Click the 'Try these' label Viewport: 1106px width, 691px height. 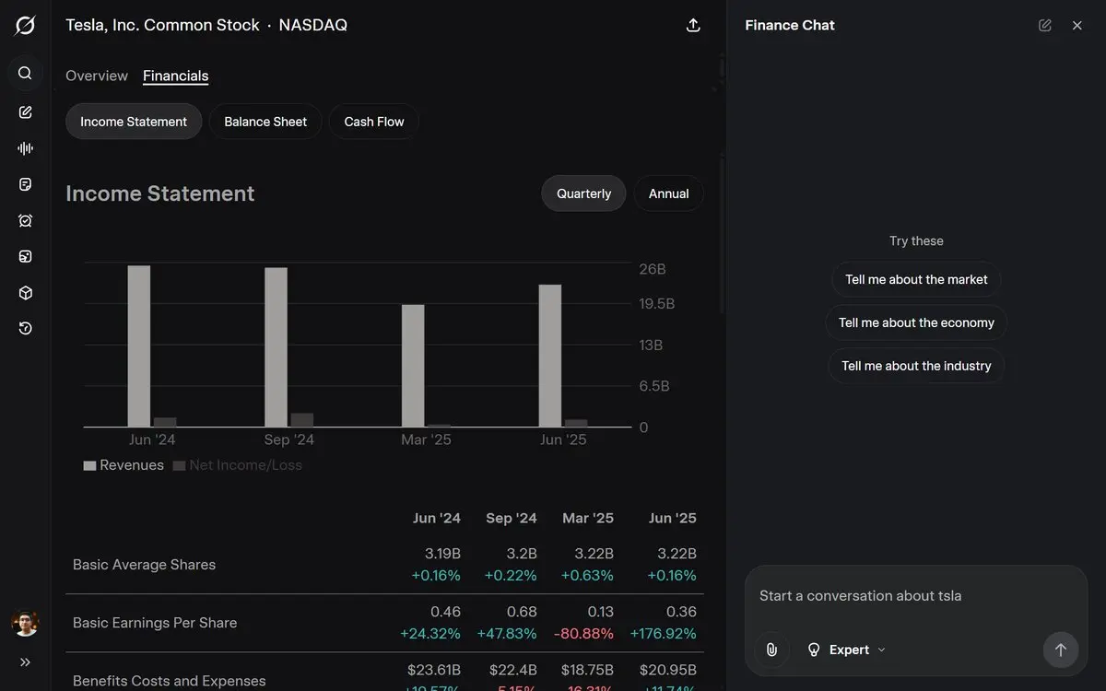click(916, 241)
